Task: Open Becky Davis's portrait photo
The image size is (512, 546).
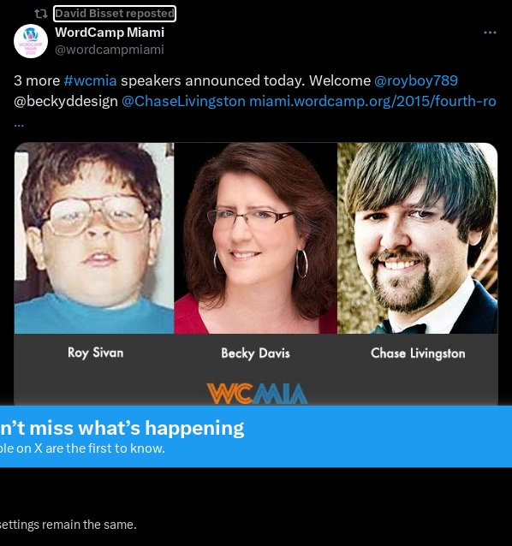Action: (256, 238)
